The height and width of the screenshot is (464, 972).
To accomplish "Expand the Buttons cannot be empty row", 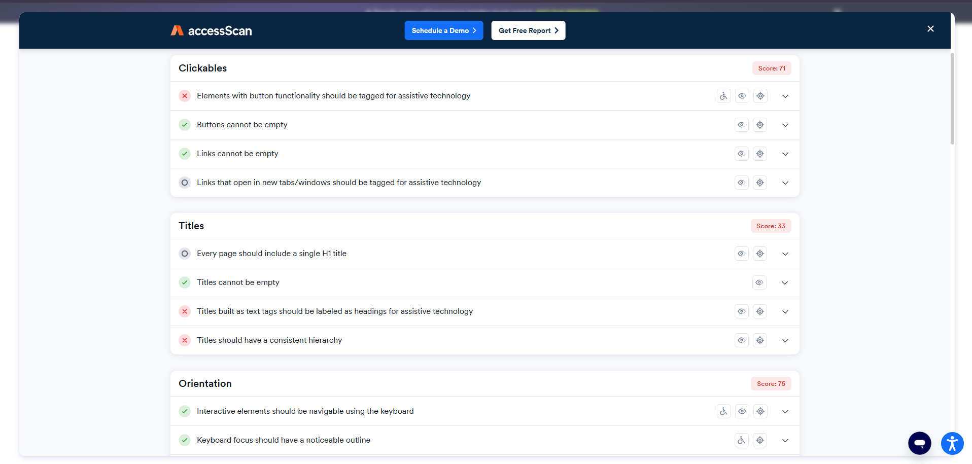I will pos(785,125).
